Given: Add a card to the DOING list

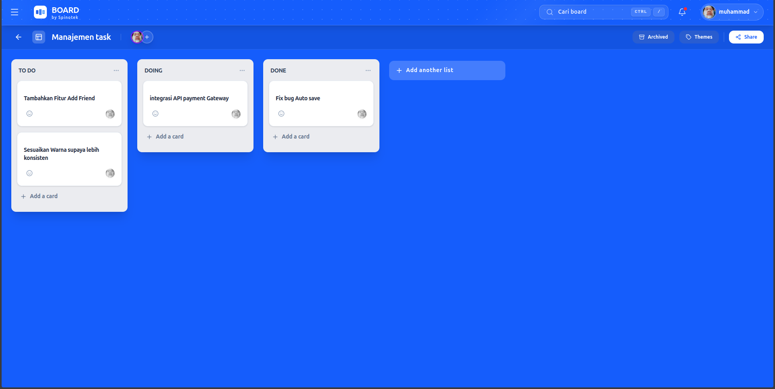Looking at the screenshot, I should click(165, 137).
